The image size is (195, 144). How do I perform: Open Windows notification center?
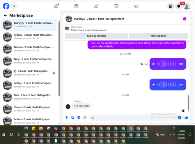click(x=190, y=135)
